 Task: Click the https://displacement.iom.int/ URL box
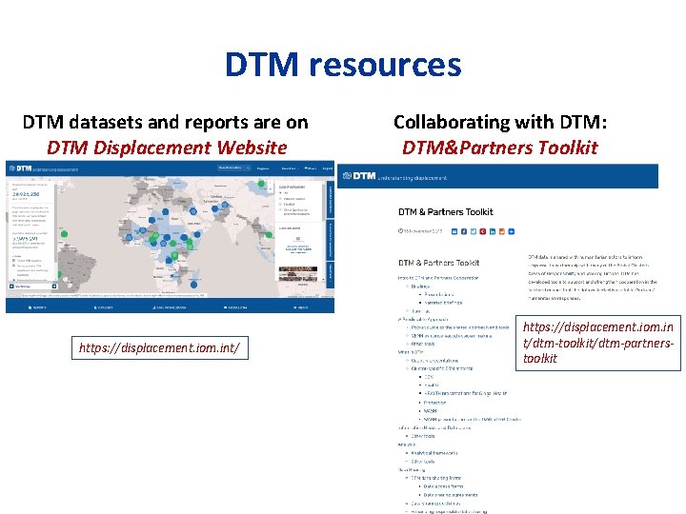pyautogui.click(x=160, y=348)
